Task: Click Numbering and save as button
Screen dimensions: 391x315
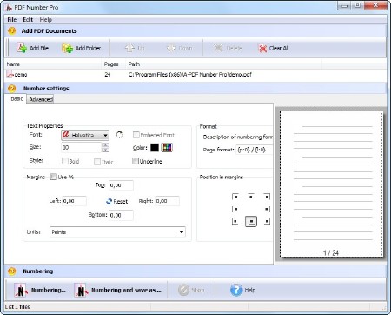Action: [117, 290]
